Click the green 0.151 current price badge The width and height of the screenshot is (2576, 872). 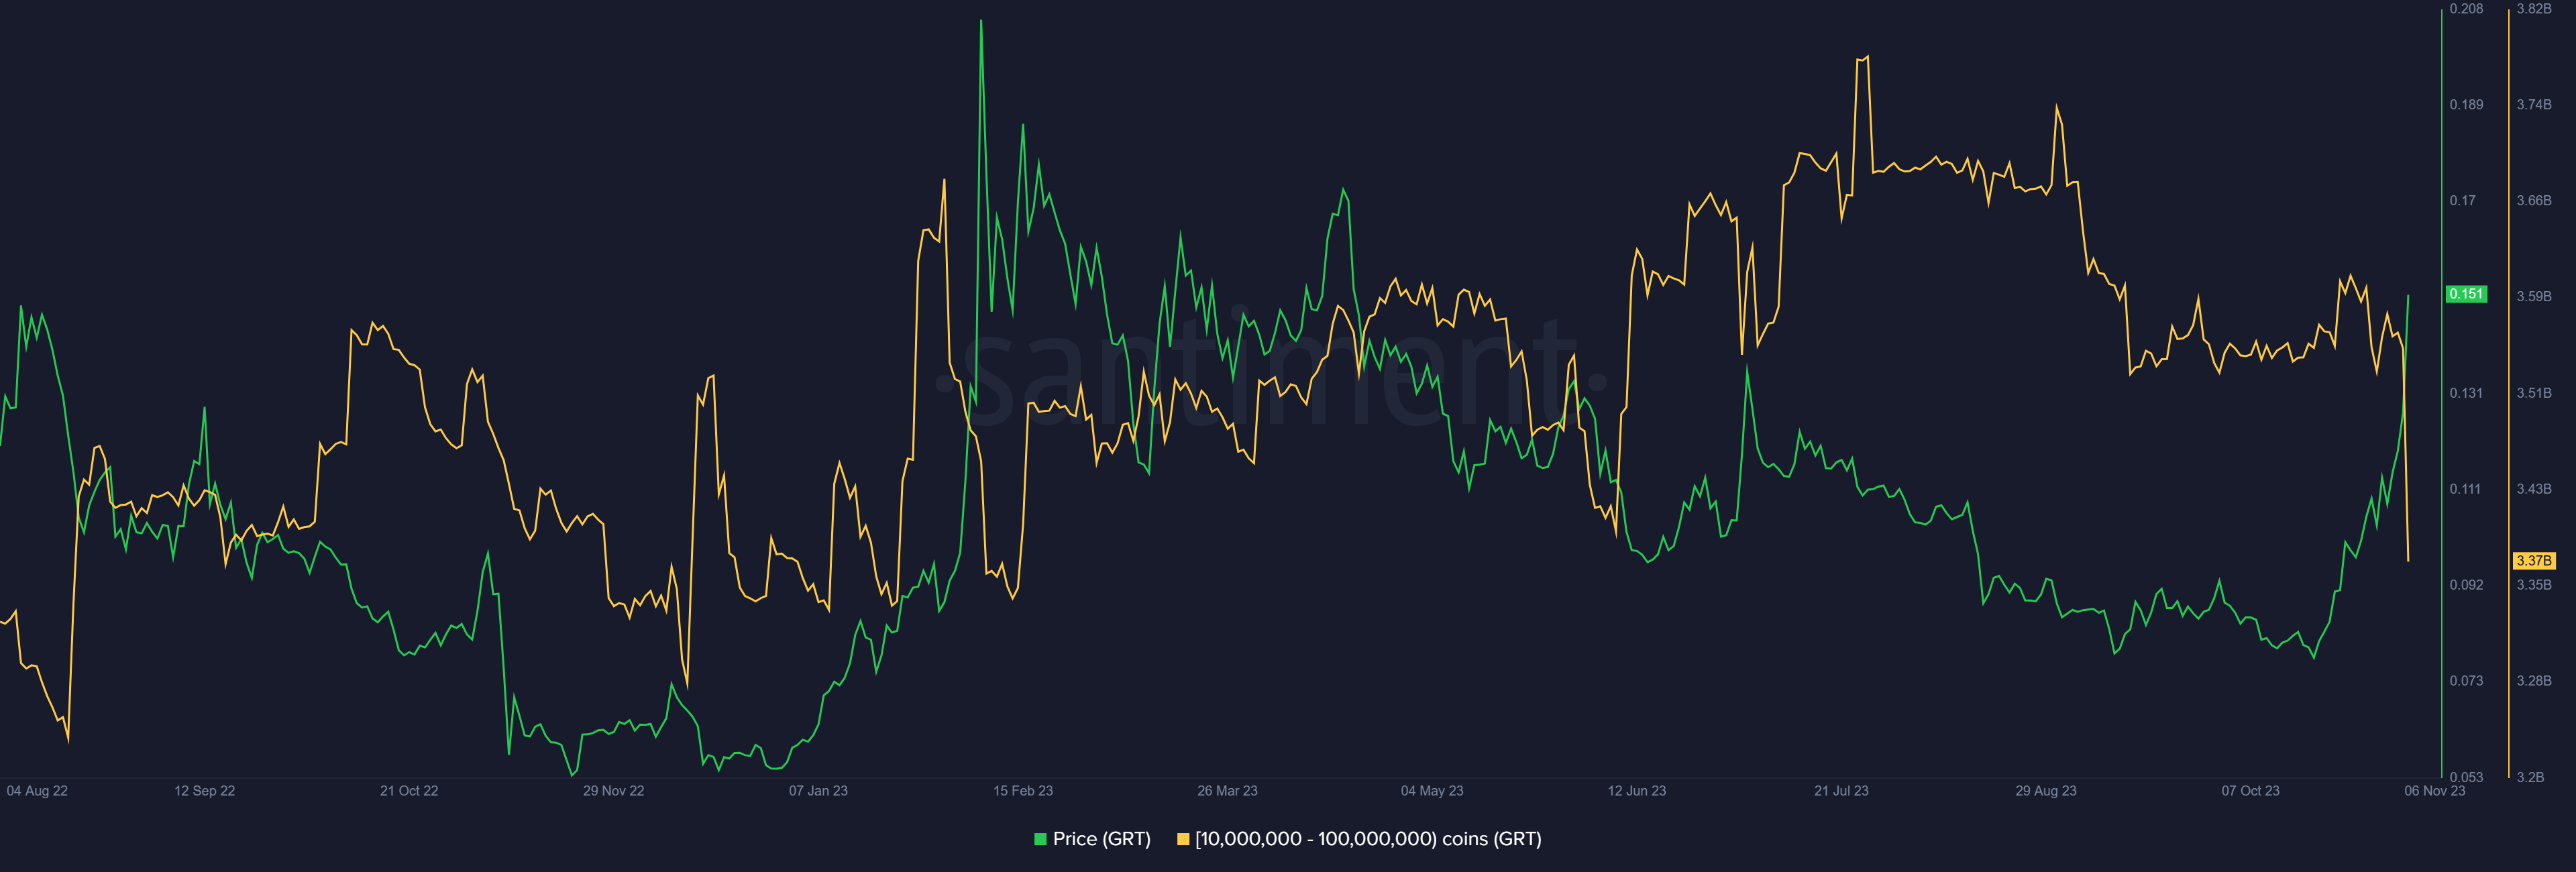(2466, 294)
